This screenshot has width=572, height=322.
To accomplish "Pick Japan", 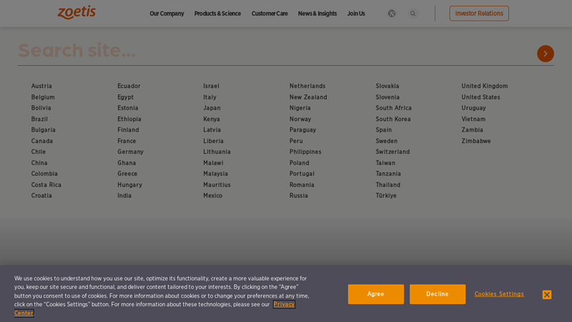I will 212,108.
